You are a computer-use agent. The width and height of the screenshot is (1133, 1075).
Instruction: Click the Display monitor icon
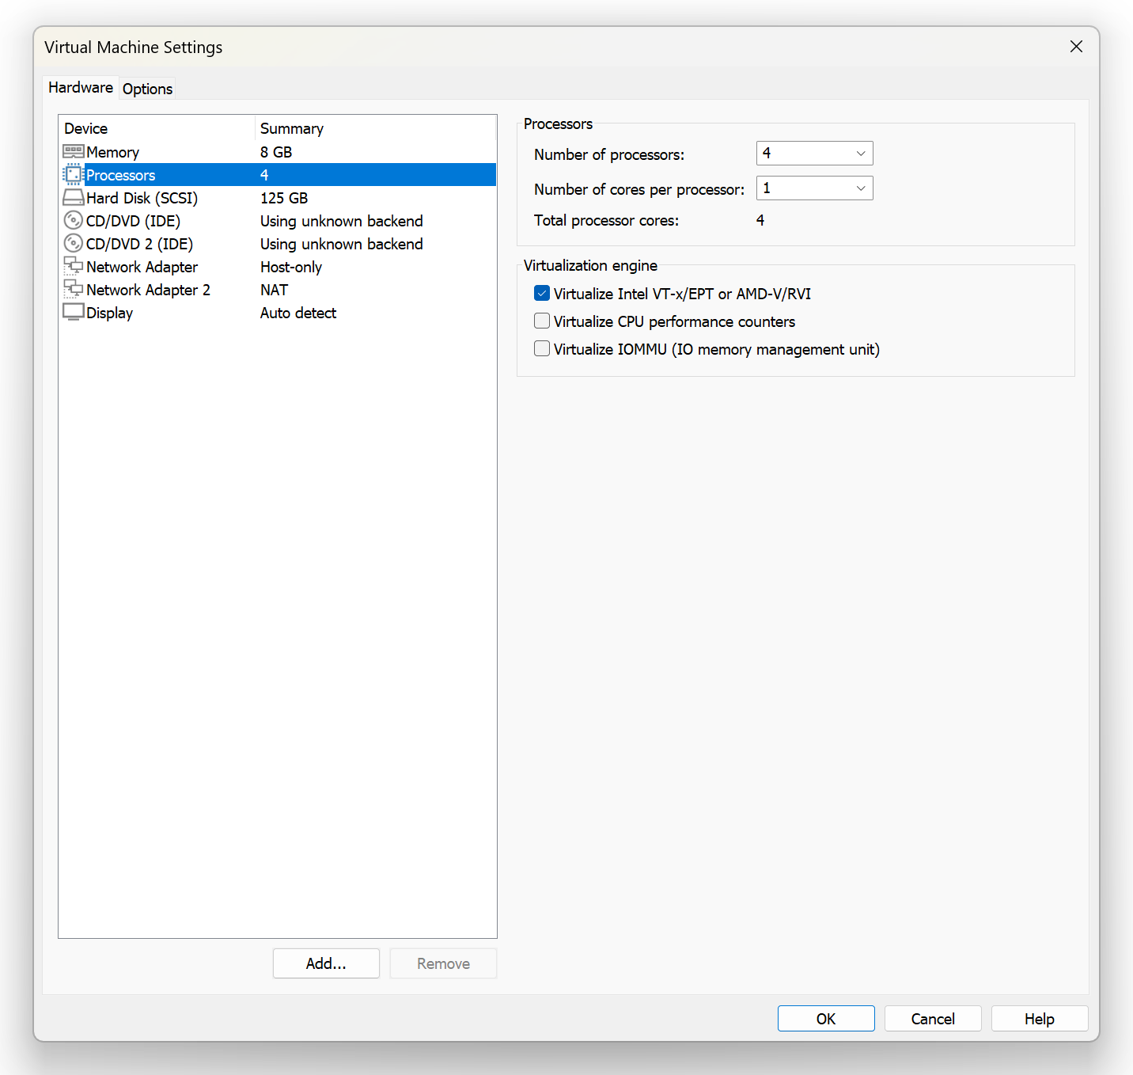click(74, 312)
